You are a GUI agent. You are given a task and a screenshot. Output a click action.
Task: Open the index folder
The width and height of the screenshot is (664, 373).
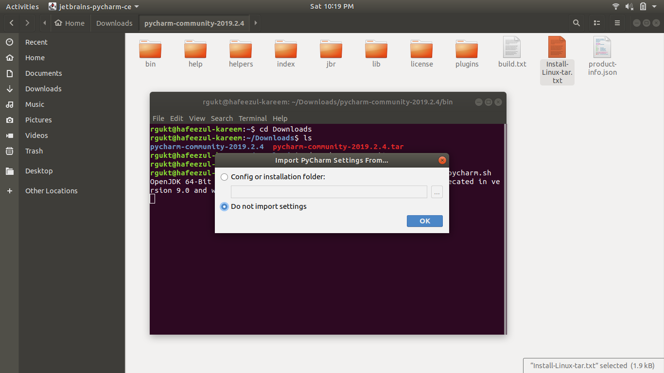click(x=286, y=50)
